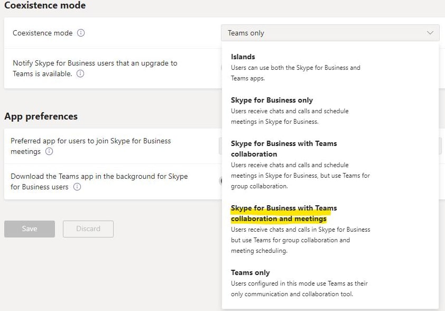Open info icon for Preferred app setting
Viewport: 445px width, 311px height.
click(x=49, y=151)
